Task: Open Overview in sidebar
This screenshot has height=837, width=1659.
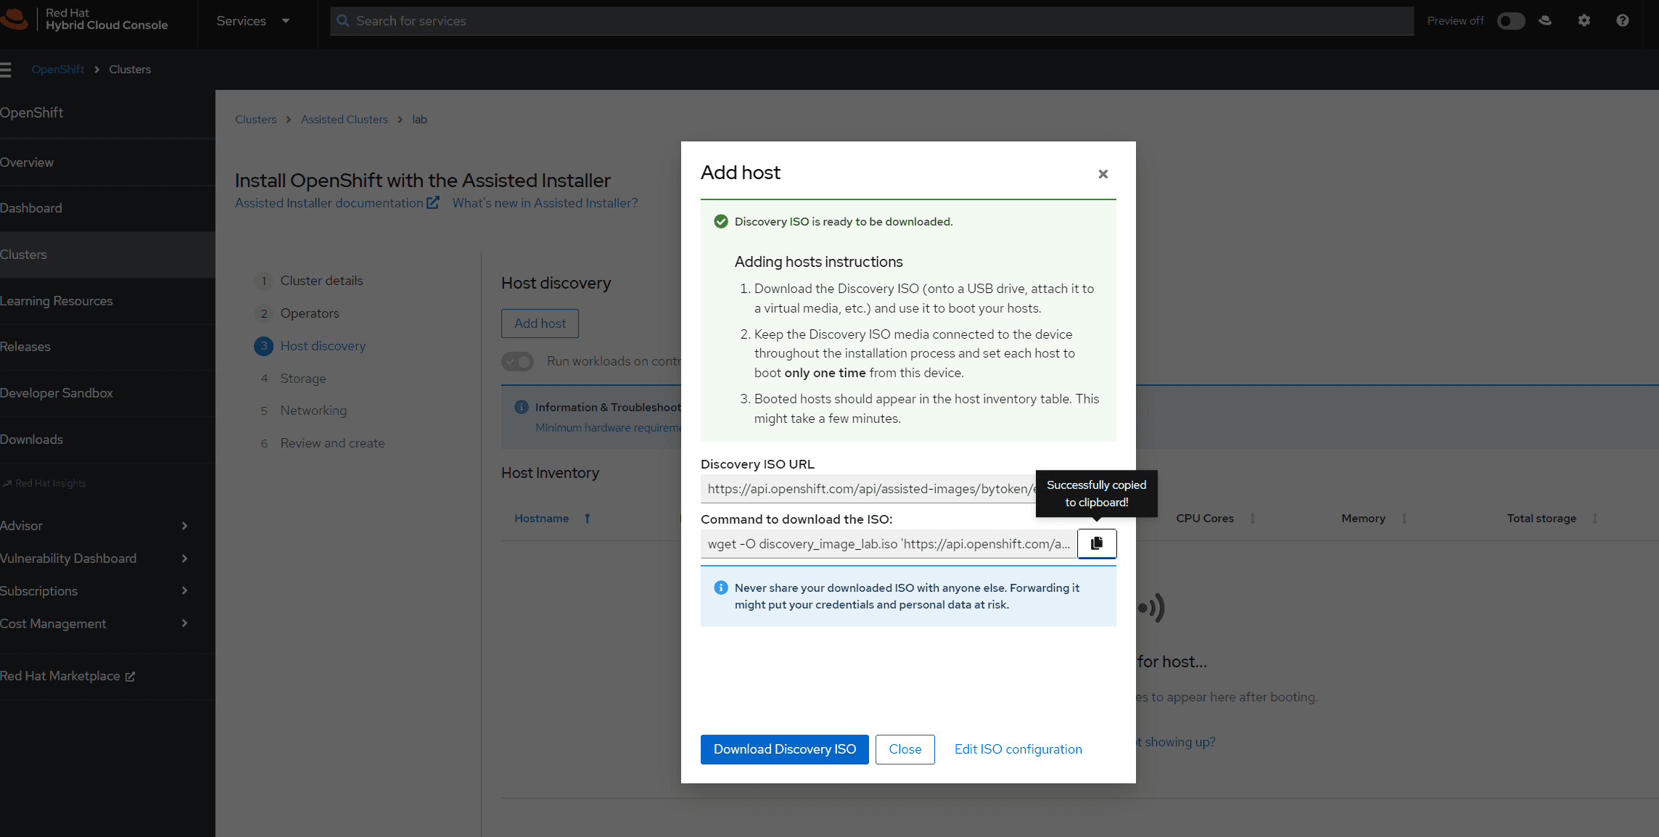Action: click(x=107, y=162)
